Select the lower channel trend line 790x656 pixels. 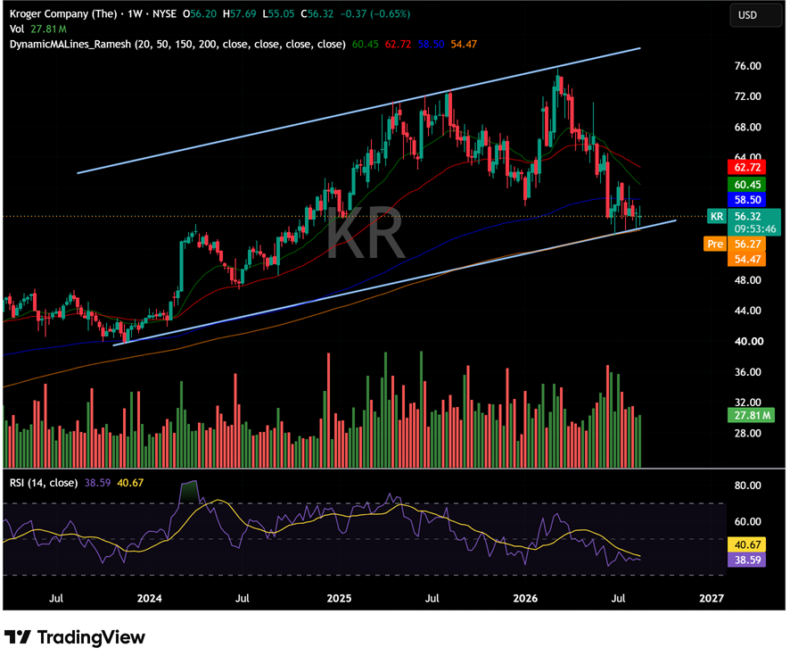click(394, 283)
